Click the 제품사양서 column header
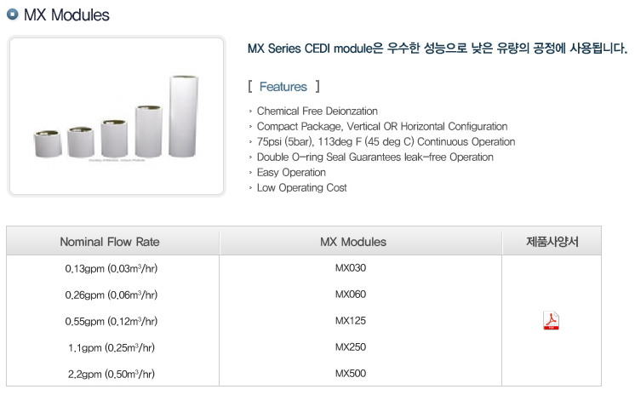Viewport: 635px width, 395px height. click(552, 242)
